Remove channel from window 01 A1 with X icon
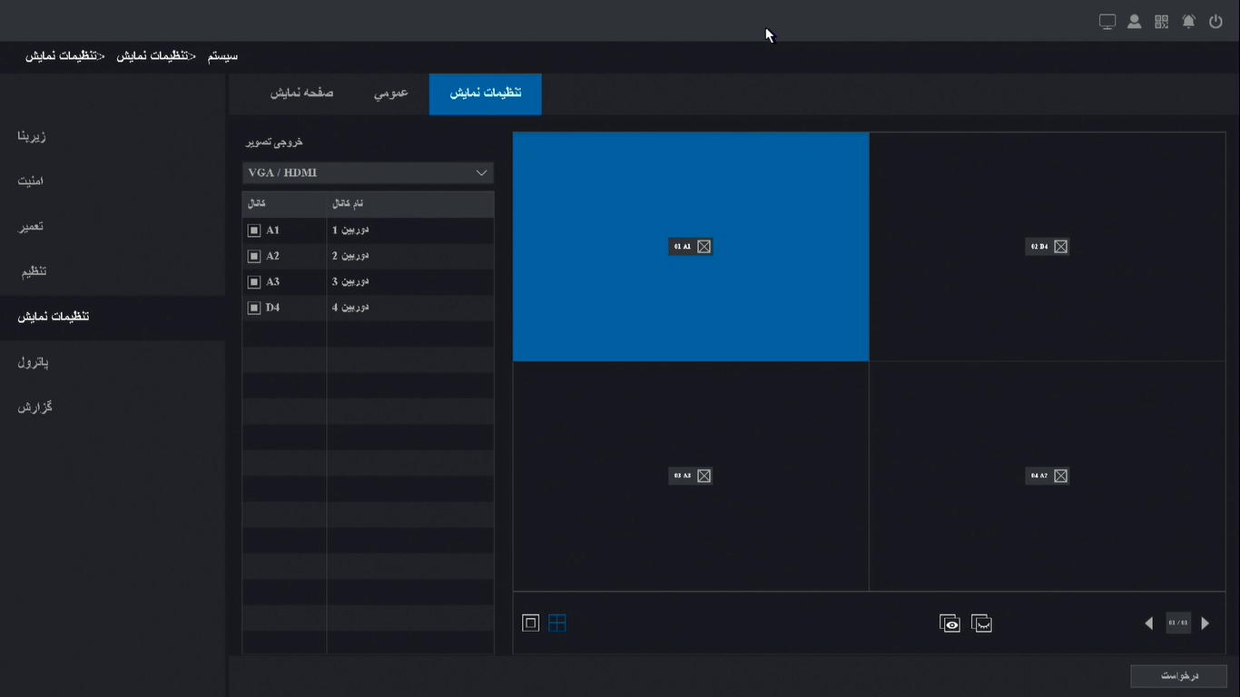Image resolution: width=1240 pixels, height=697 pixels. (704, 246)
